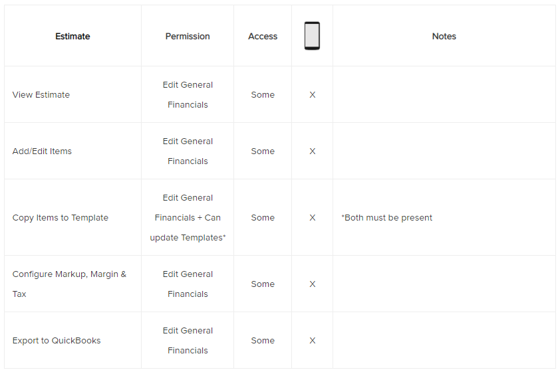Click Some access for Export to QuickBooks
Image resolution: width=560 pixels, height=372 pixels.
point(263,341)
